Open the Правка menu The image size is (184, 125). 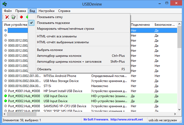coord(21,11)
